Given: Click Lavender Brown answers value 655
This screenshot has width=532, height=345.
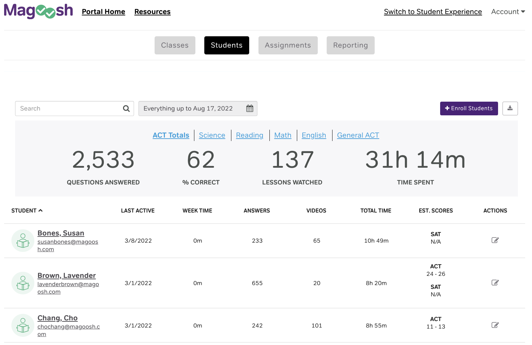Looking at the screenshot, I should click(x=257, y=283).
